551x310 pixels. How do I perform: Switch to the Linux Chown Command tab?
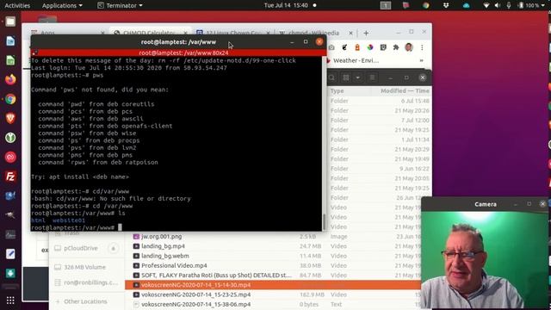[x=233, y=33]
